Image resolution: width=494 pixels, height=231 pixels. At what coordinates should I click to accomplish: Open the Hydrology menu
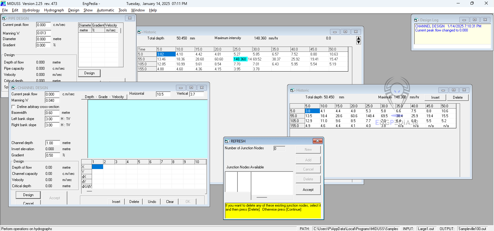click(x=31, y=10)
